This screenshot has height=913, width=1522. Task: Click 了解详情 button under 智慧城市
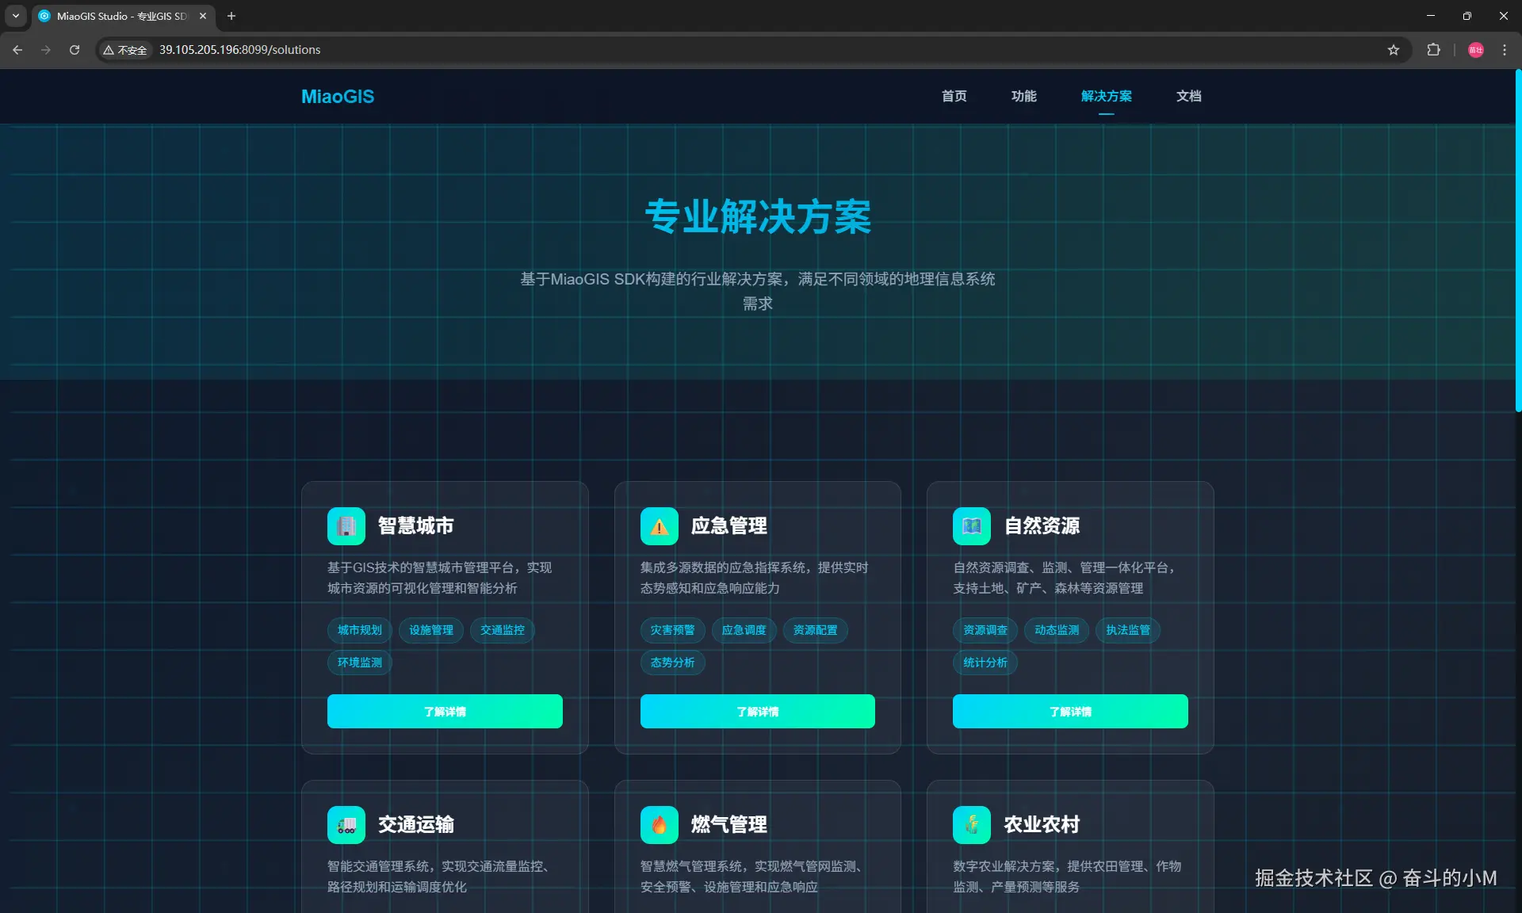pos(445,712)
